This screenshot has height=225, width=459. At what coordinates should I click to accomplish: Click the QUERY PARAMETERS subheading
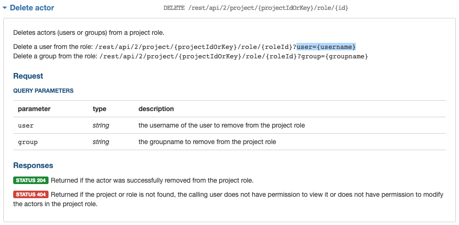pyautogui.click(x=43, y=91)
